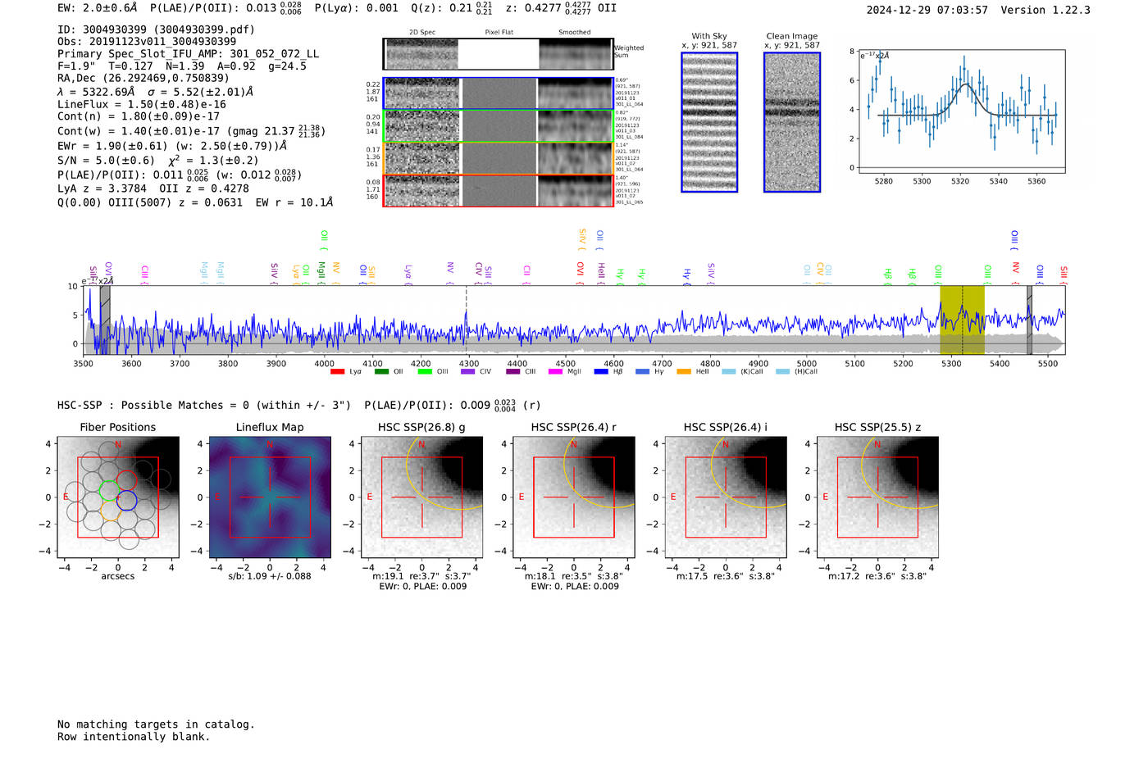Click the P(Lyα): 0.001 header value
This screenshot has height=781, width=1148.
click(x=357, y=8)
